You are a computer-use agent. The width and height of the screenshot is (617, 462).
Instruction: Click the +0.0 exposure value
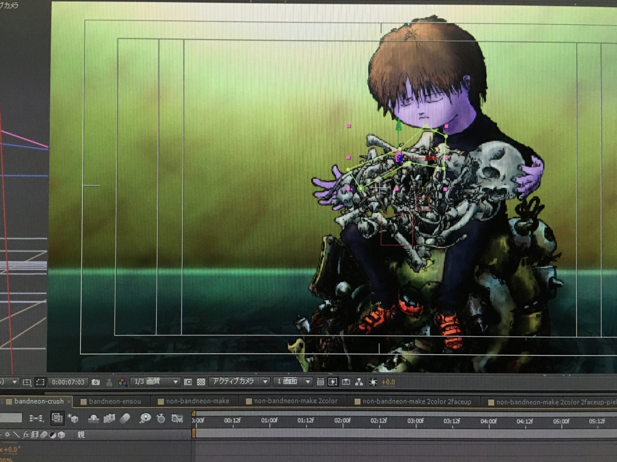[x=389, y=382]
